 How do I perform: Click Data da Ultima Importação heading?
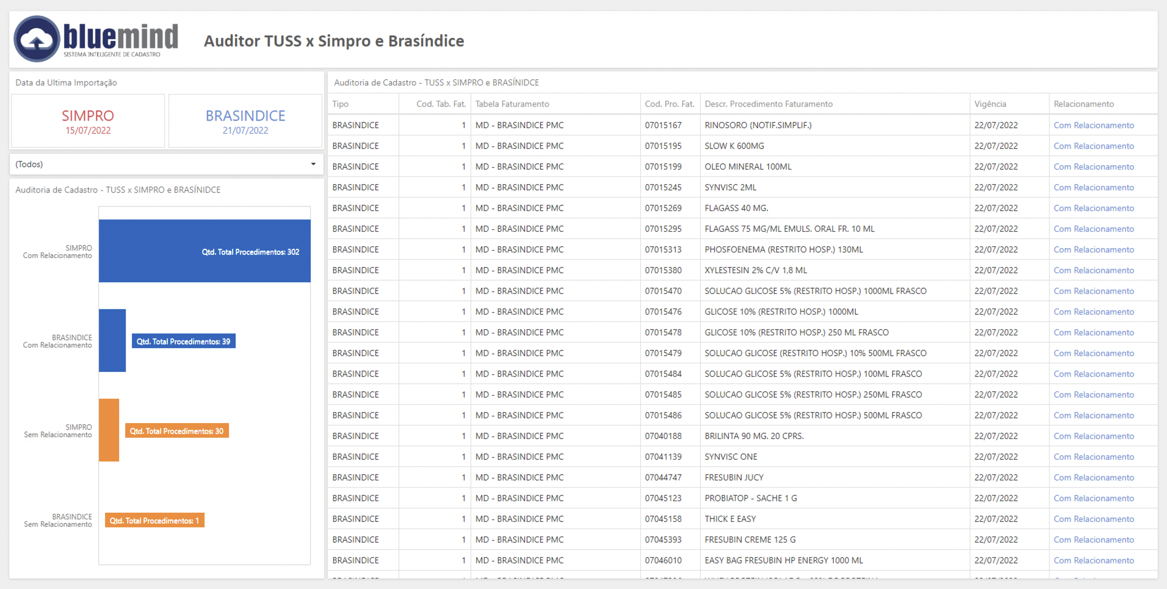(x=66, y=82)
